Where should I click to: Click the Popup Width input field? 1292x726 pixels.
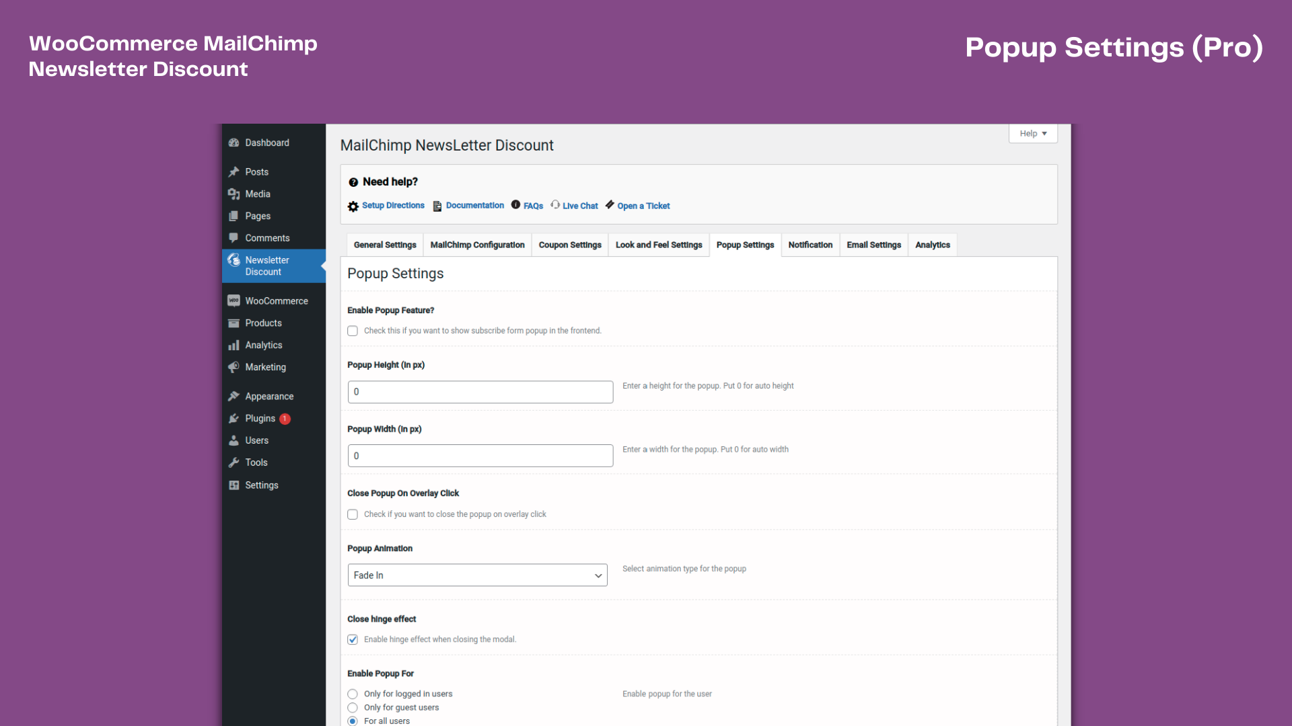[480, 456]
